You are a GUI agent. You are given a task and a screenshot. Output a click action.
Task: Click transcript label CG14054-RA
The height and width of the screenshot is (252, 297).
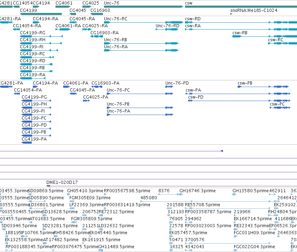tap(27, 26)
